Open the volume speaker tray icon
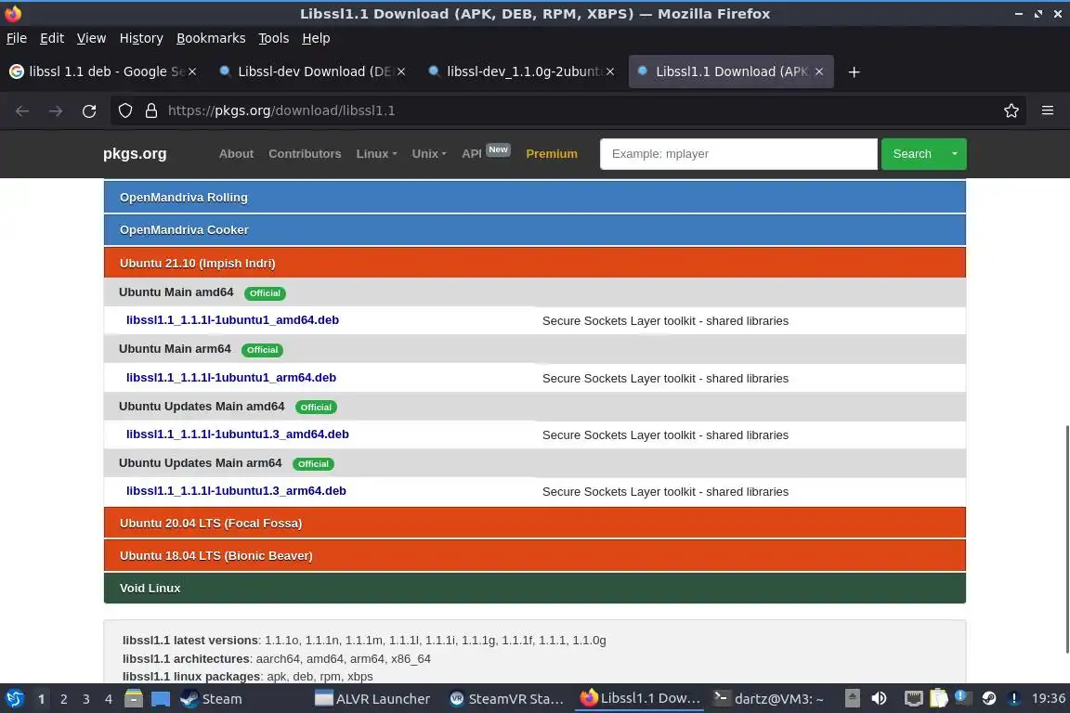 879,699
